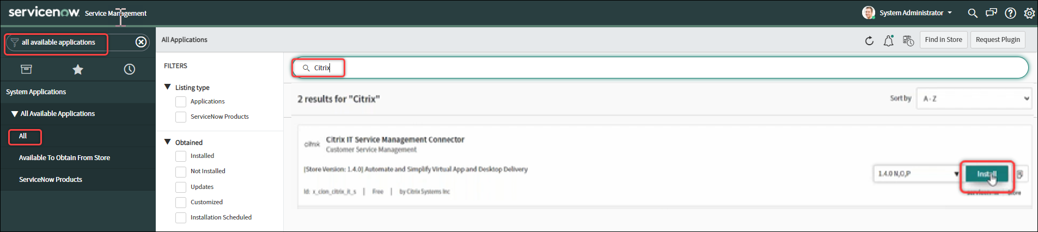Check the Updates filter
The height and width of the screenshot is (232, 1038).
(181, 187)
